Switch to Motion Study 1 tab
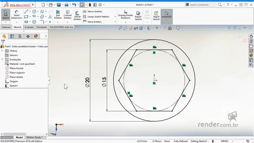The height and width of the screenshot is (143, 254). pyautogui.click(x=35, y=137)
